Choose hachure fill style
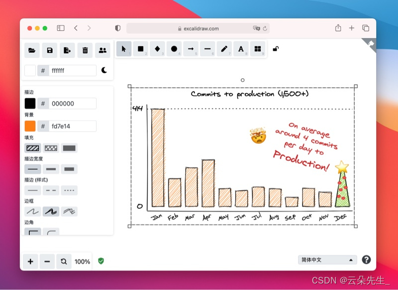Viewport: 398px width, 290px height. 33,148
